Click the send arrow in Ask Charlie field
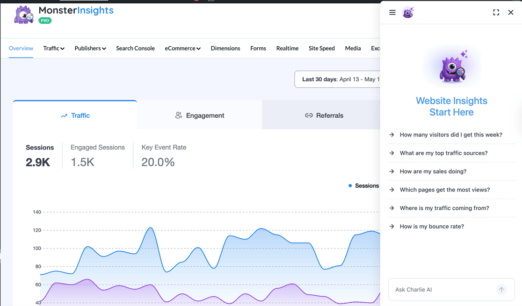The image size is (522, 306). tap(501, 289)
